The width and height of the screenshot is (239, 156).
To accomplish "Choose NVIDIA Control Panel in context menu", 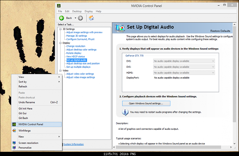I will tap(37, 124).
